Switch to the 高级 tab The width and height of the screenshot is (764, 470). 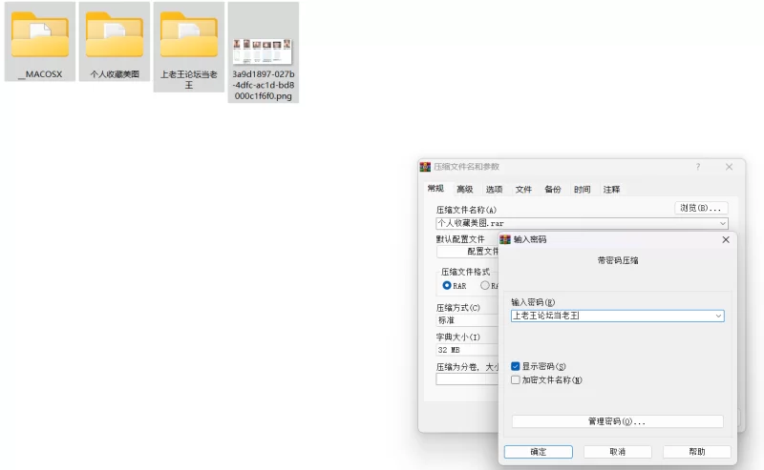(x=464, y=190)
